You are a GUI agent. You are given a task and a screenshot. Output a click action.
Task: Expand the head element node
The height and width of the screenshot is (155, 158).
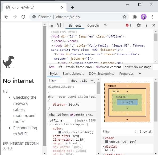52,41
